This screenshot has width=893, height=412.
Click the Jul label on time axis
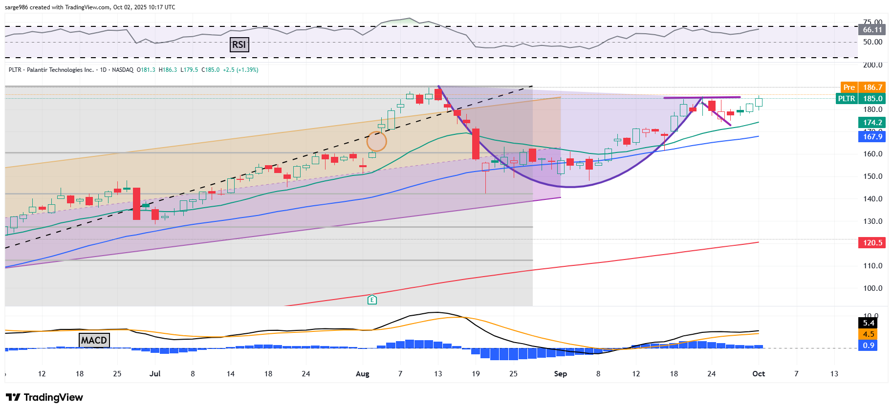coord(155,374)
